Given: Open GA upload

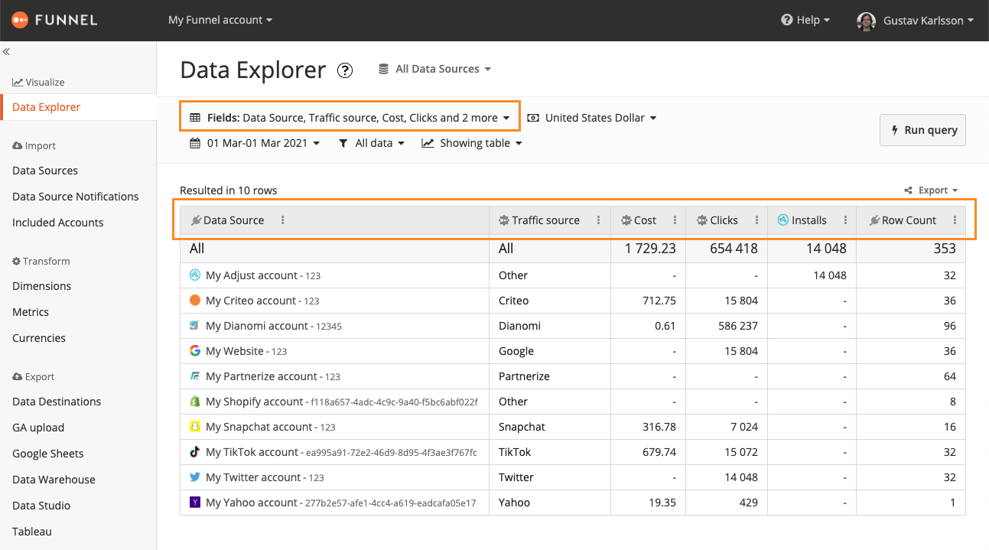Looking at the screenshot, I should pyautogui.click(x=38, y=428).
